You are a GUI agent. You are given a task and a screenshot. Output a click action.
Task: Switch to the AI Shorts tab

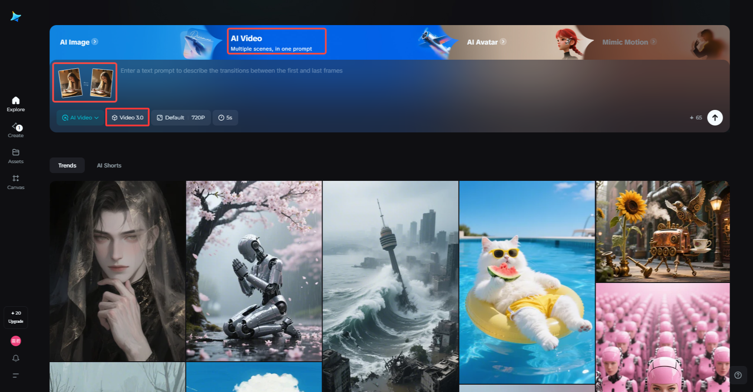109,165
